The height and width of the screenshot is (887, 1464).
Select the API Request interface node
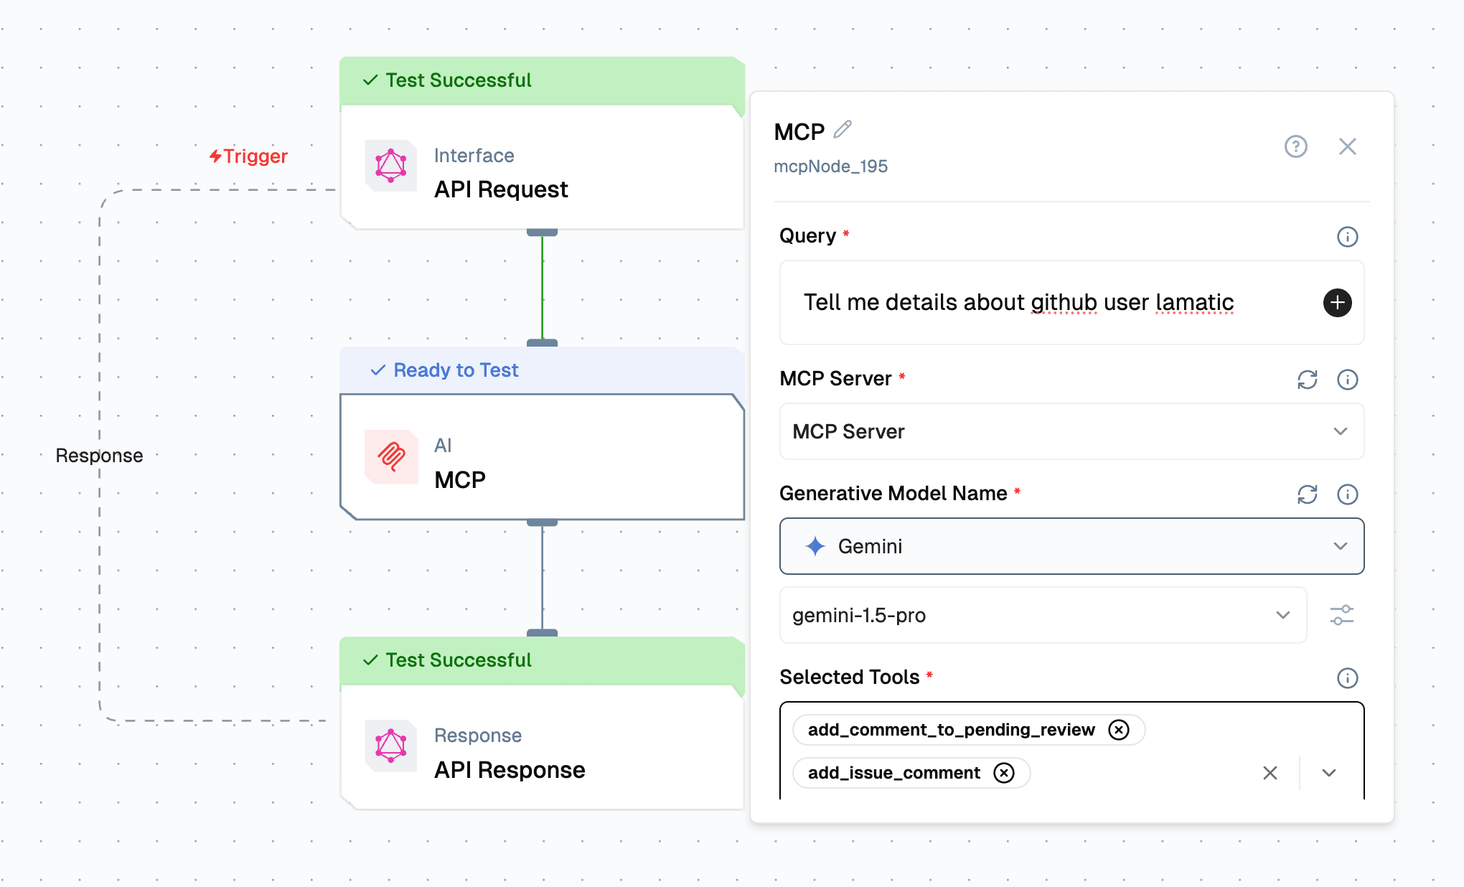tap(542, 172)
